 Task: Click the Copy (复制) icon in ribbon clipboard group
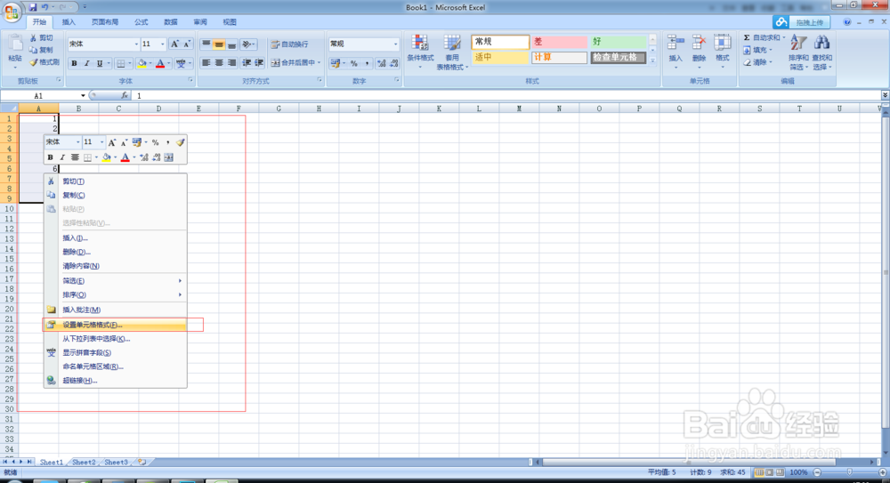[34, 50]
